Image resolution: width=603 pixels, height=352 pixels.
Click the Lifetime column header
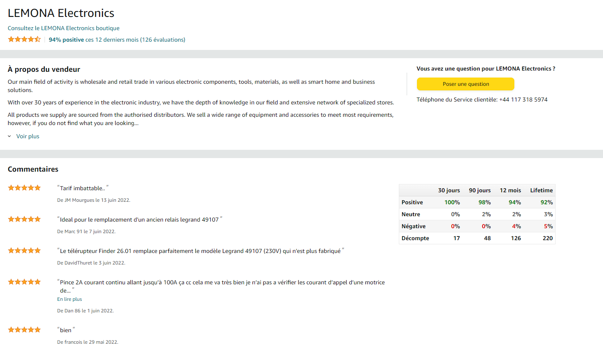point(542,190)
